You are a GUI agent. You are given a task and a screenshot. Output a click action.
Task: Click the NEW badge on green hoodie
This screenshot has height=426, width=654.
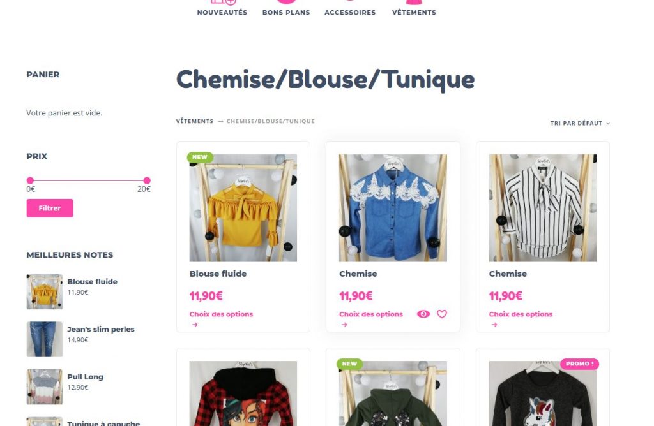(349, 364)
